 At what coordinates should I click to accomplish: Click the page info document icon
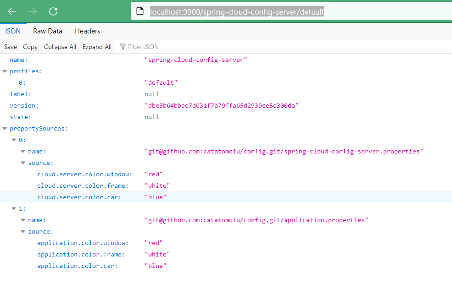tap(140, 11)
